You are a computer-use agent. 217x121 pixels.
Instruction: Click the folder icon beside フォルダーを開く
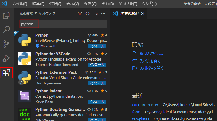pos(135,68)
